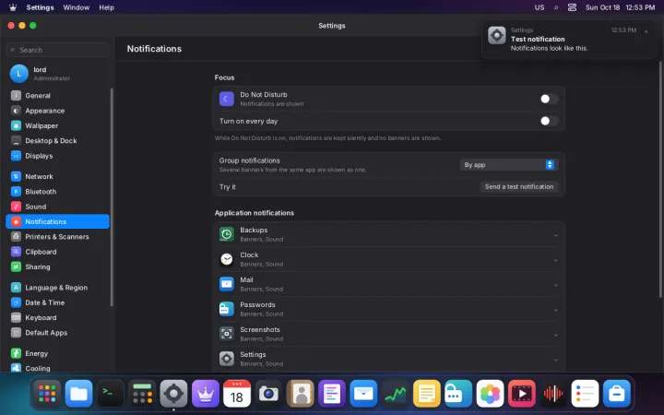
Task: Open General settings in sidebar
Action: pos(57,96)
